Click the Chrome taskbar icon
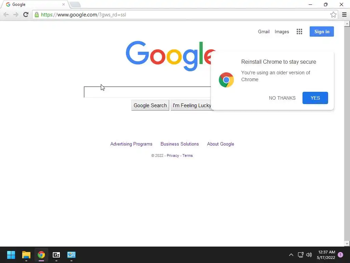Image resolution: width=350 pixels, height=263 pixels. [x=41, y=255]
